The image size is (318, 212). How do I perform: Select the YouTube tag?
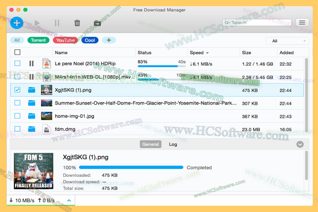click(65, 40)
